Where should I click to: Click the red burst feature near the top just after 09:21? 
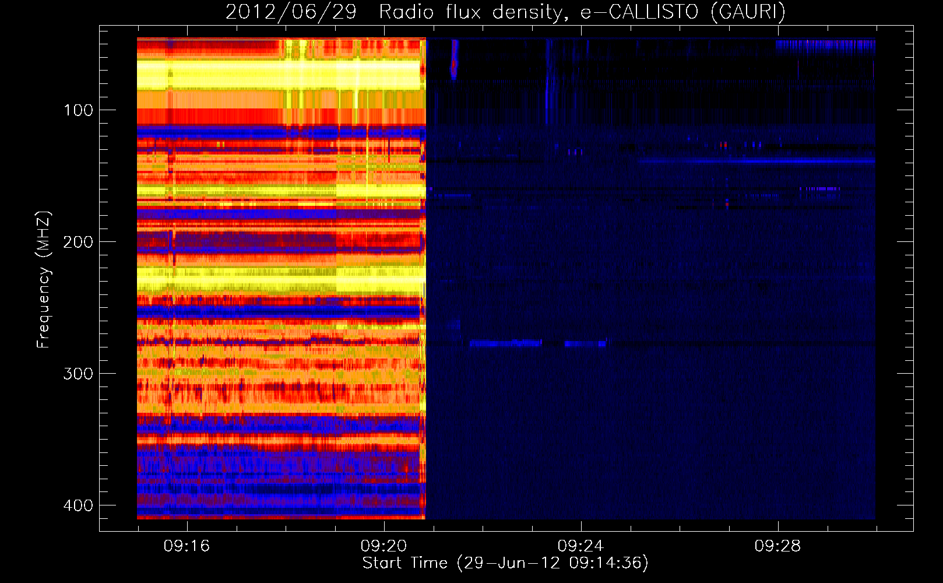click(x=454, y=59)
